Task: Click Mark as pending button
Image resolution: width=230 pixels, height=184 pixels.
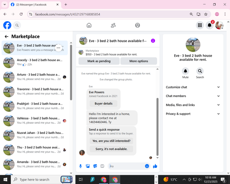Action: tap(99, 61)
